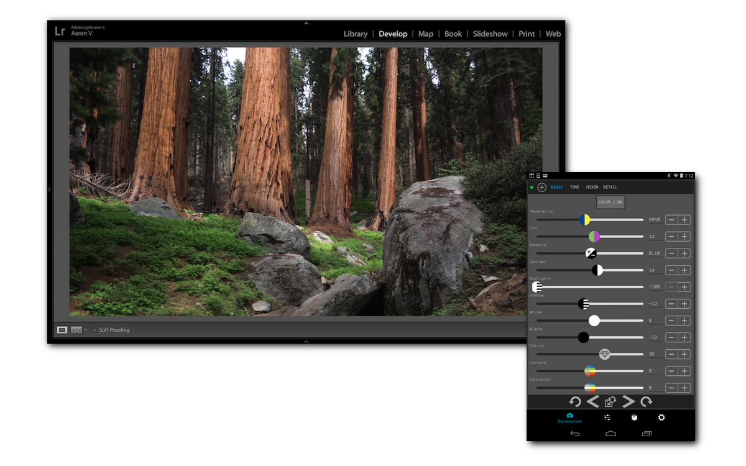
Task: Tap the Android recent apps button
Action: click(647, 434)
